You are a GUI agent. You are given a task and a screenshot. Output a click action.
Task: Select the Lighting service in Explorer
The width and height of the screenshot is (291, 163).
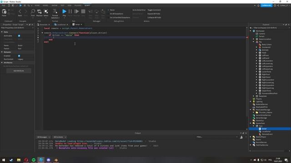click(259, 101)
